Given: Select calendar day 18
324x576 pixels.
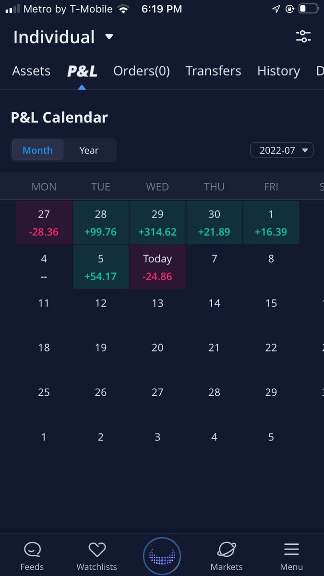Looking at the screenshot, I should 44,348.
